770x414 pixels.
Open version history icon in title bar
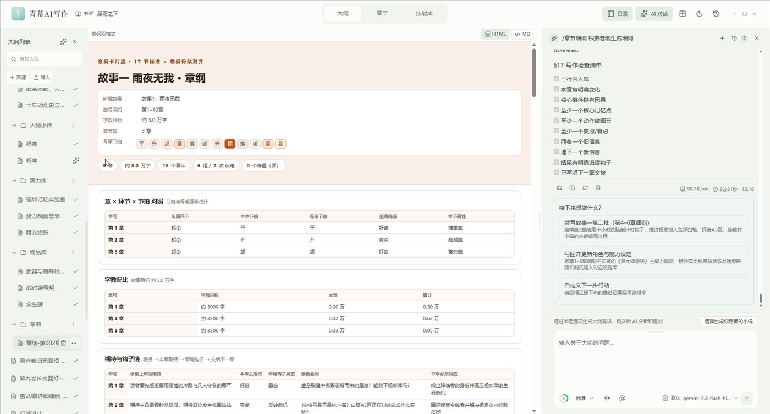[716, 14]
